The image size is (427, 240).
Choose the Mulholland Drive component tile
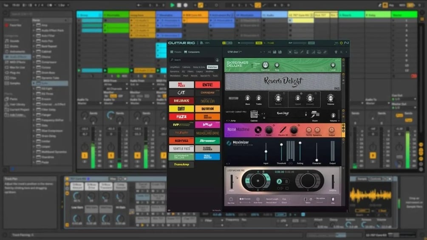pyautogui.click(x=207, y=133)
